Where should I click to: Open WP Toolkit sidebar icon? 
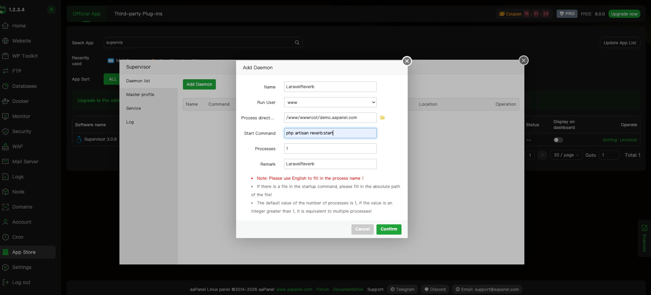(x=5, y=56)
